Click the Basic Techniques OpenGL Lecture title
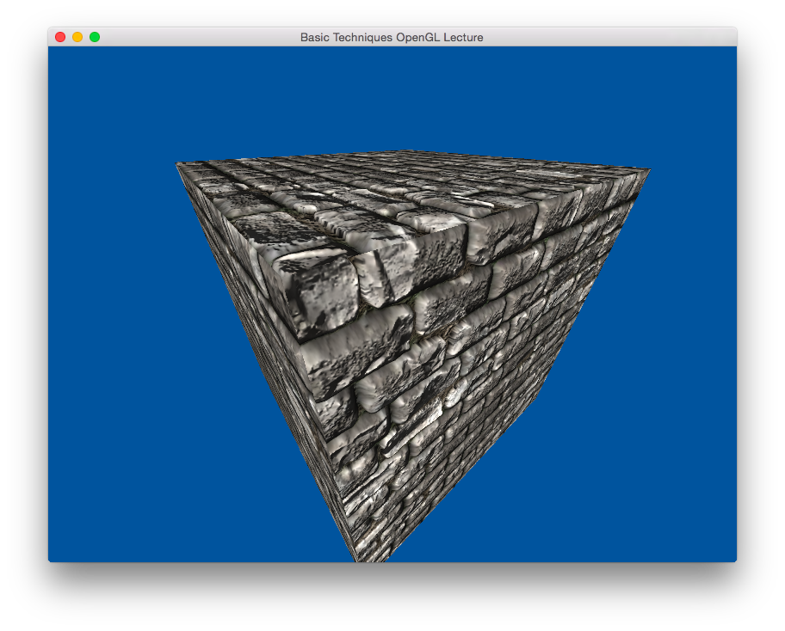785x631 pixels. pyautogui.click(x=392, y=37)
